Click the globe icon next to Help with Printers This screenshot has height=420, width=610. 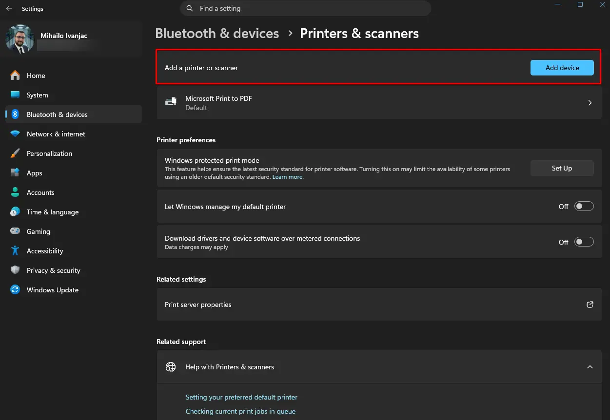pos(170,366)
